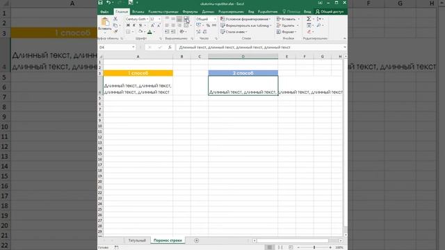Click the Cut scissors icon
Image resolution: width=445 pixels, height=250 pixels.
[x=115, y=19]
